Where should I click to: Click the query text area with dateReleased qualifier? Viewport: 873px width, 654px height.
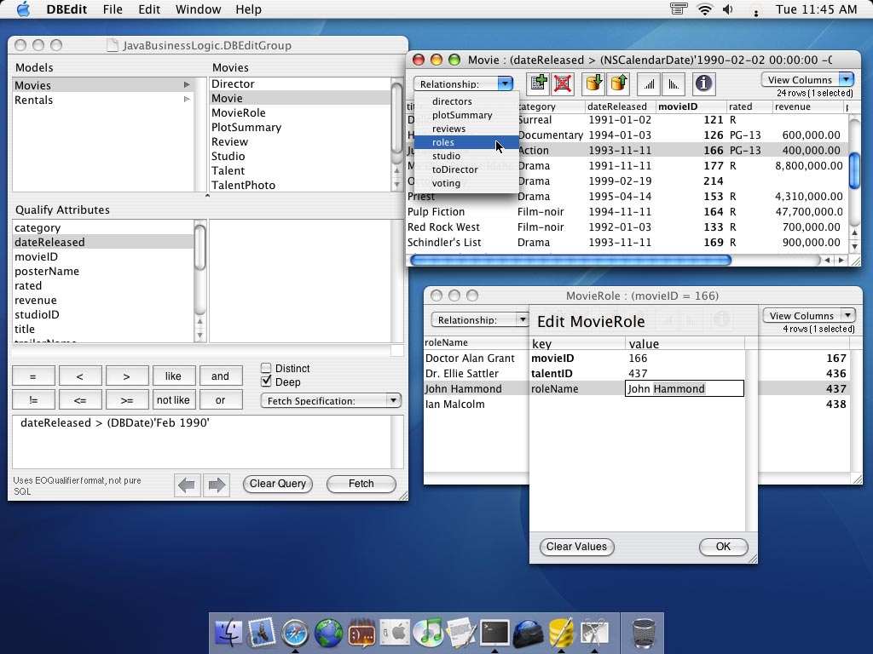pos(202,442)
